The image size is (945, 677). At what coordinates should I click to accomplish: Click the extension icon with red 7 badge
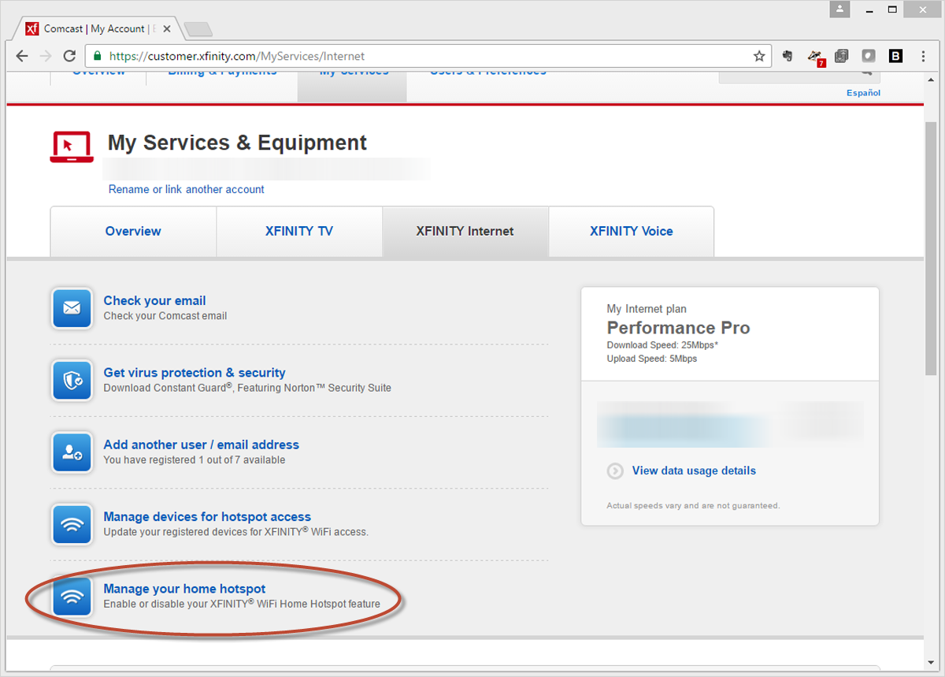(x=816, y=57)
